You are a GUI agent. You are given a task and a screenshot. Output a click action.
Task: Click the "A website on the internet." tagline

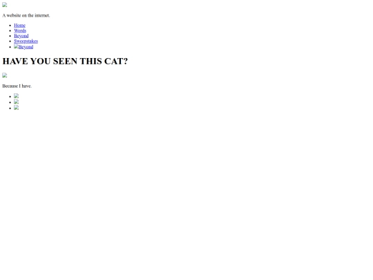pyautogui.click(x=26, y=15)
